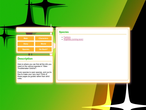Viewport: 146px width, 110px height.
Task: Open the Main navigation button
Action: pyautogui.click(x=26, y=38)
